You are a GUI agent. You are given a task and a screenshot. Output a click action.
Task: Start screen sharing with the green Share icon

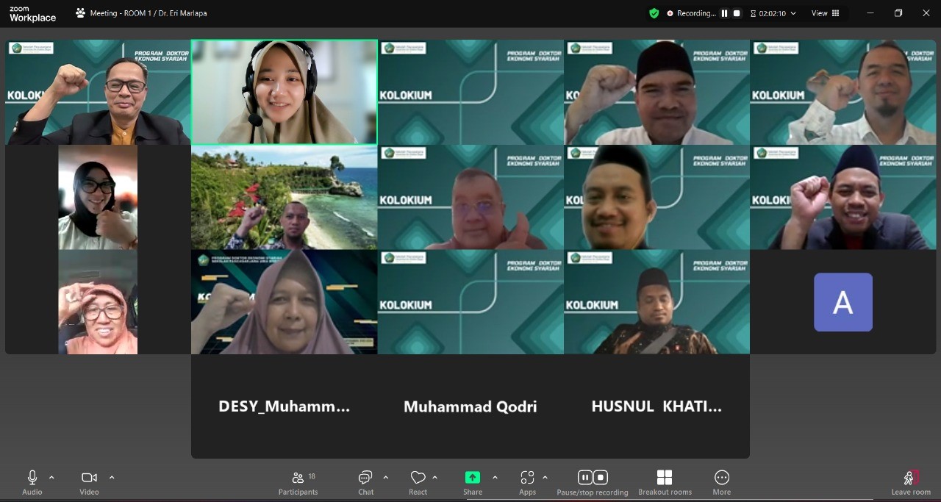tap(472, 478)
